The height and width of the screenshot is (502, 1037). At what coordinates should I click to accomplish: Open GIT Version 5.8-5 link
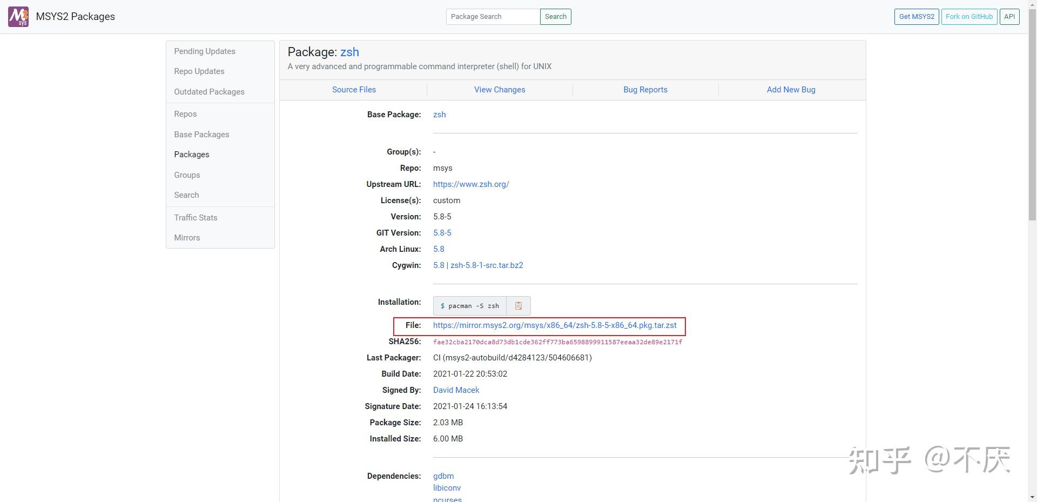(x=442, y=233)
